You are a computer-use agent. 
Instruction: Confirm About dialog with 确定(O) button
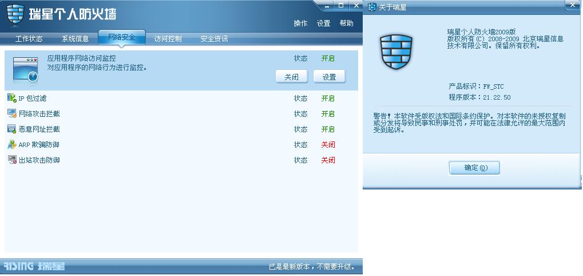(474, 168)
